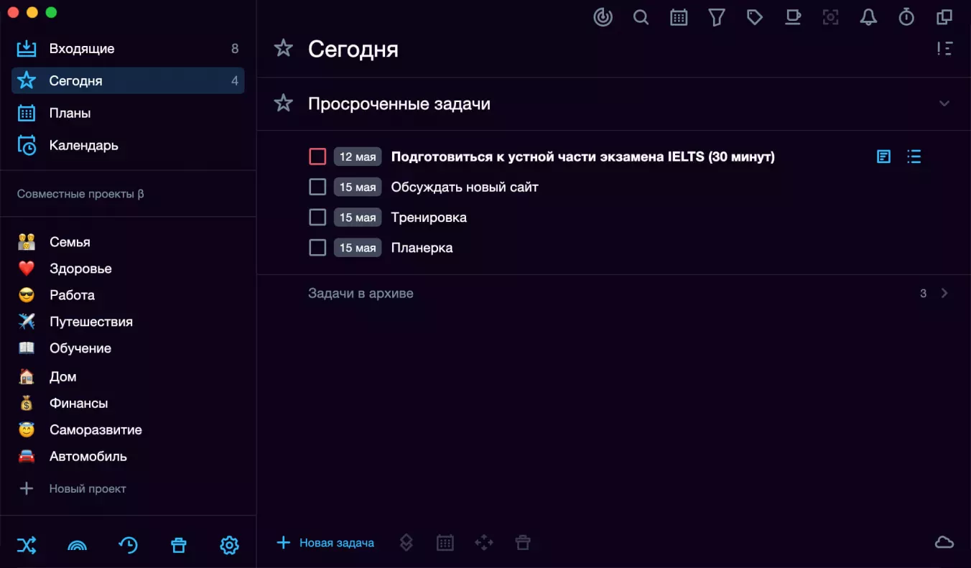971x568 pixels.
Task: Select task text Обсуждать новый сайт
Action: [x=465, y=187]
